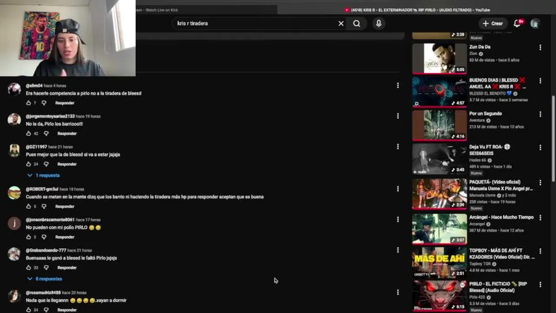The width and height of the screenshot is (556, 313).
Task: Dislike the comment by @DZ11997
Action: pyautogui.click(x=46, y=164)
